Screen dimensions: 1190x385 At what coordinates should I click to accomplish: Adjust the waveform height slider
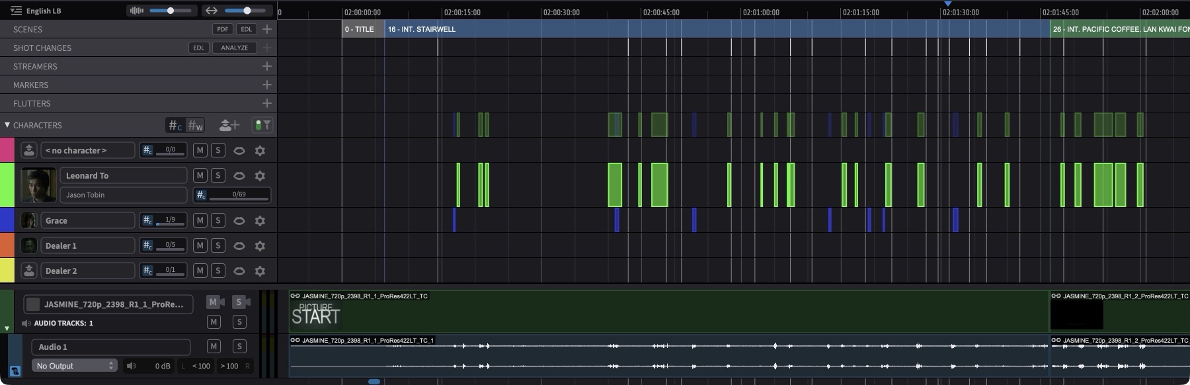tap(171, 11)
